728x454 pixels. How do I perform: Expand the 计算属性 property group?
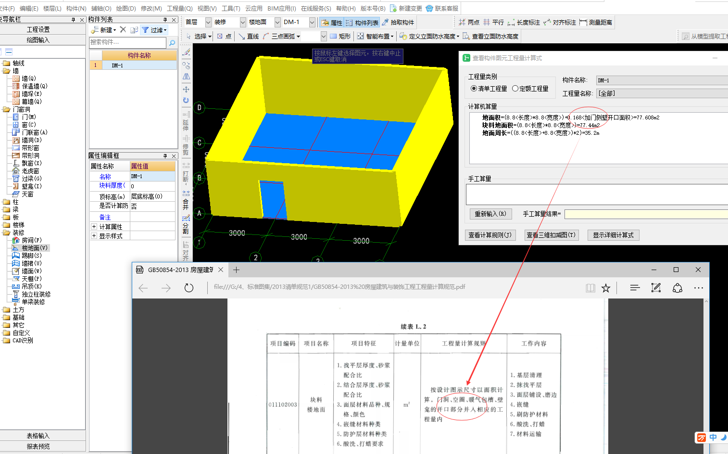94,226
